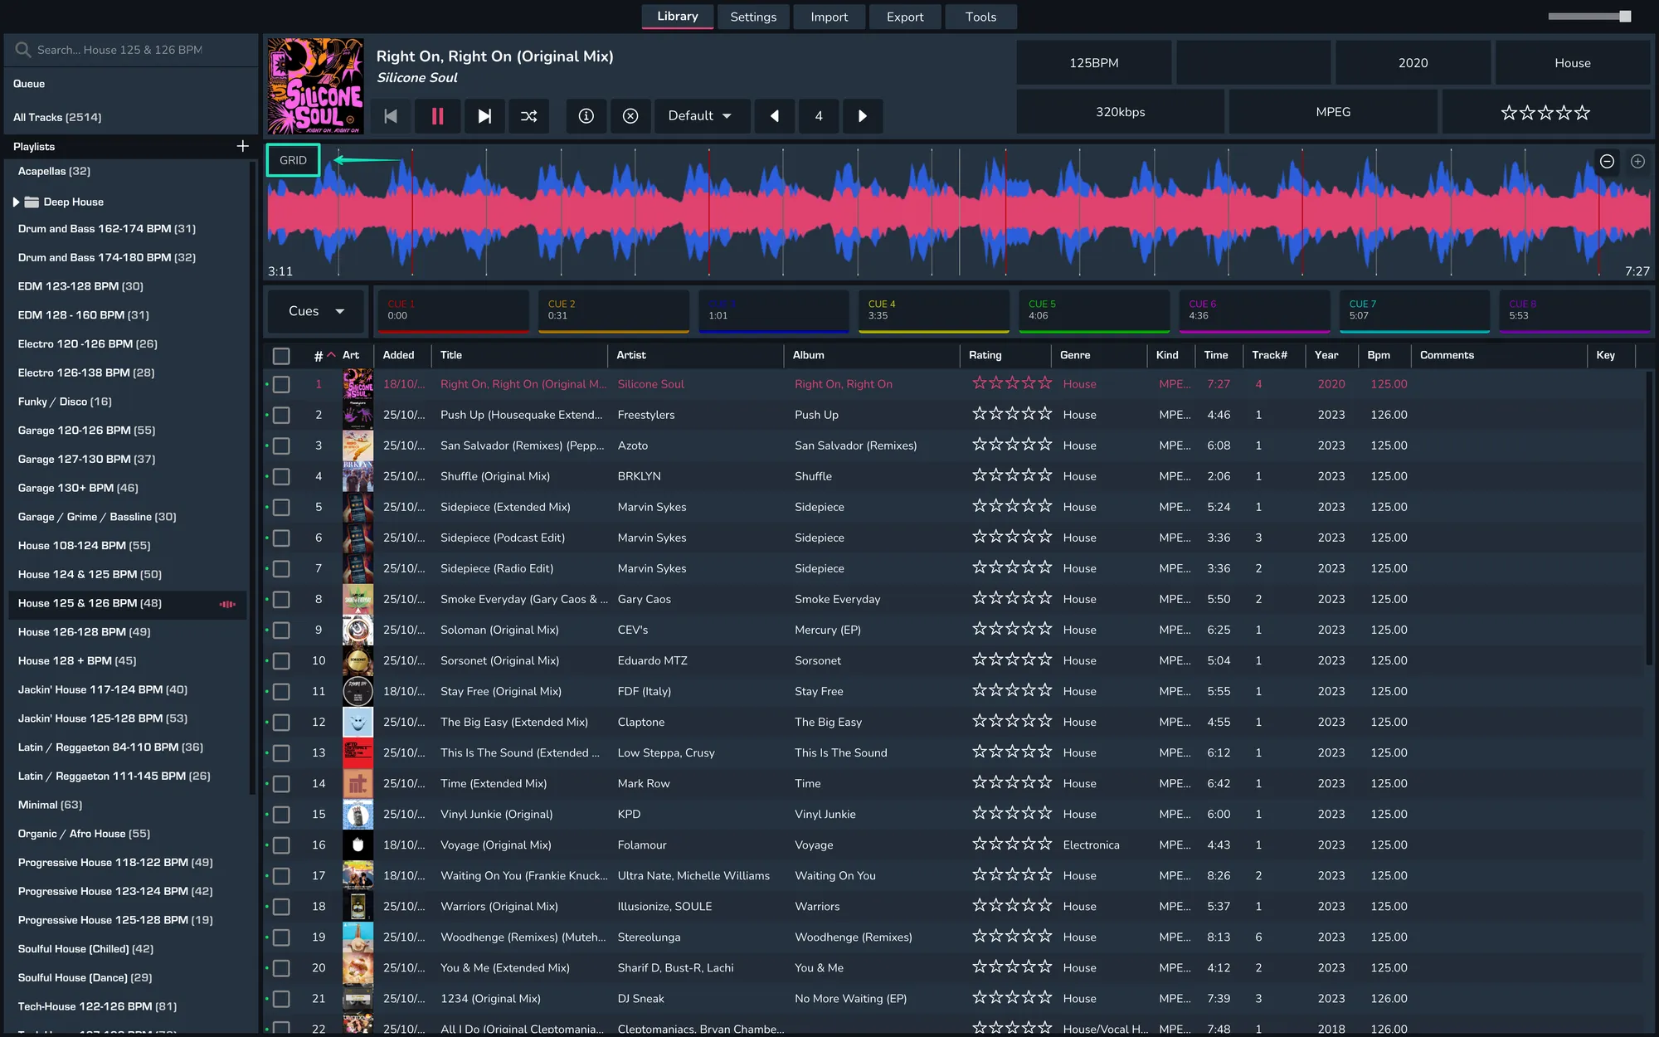Toggle shuffle playback mode

[528, 116]
